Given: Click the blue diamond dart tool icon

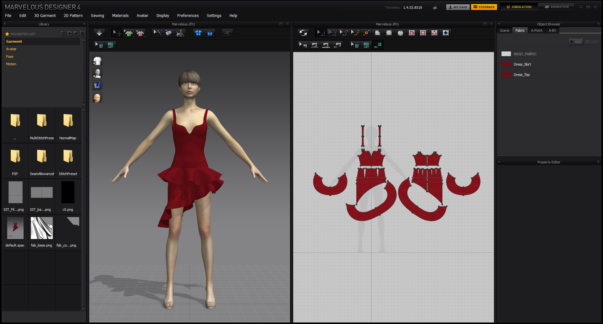Looking at the screenshot, I should [x=446, y=33].
